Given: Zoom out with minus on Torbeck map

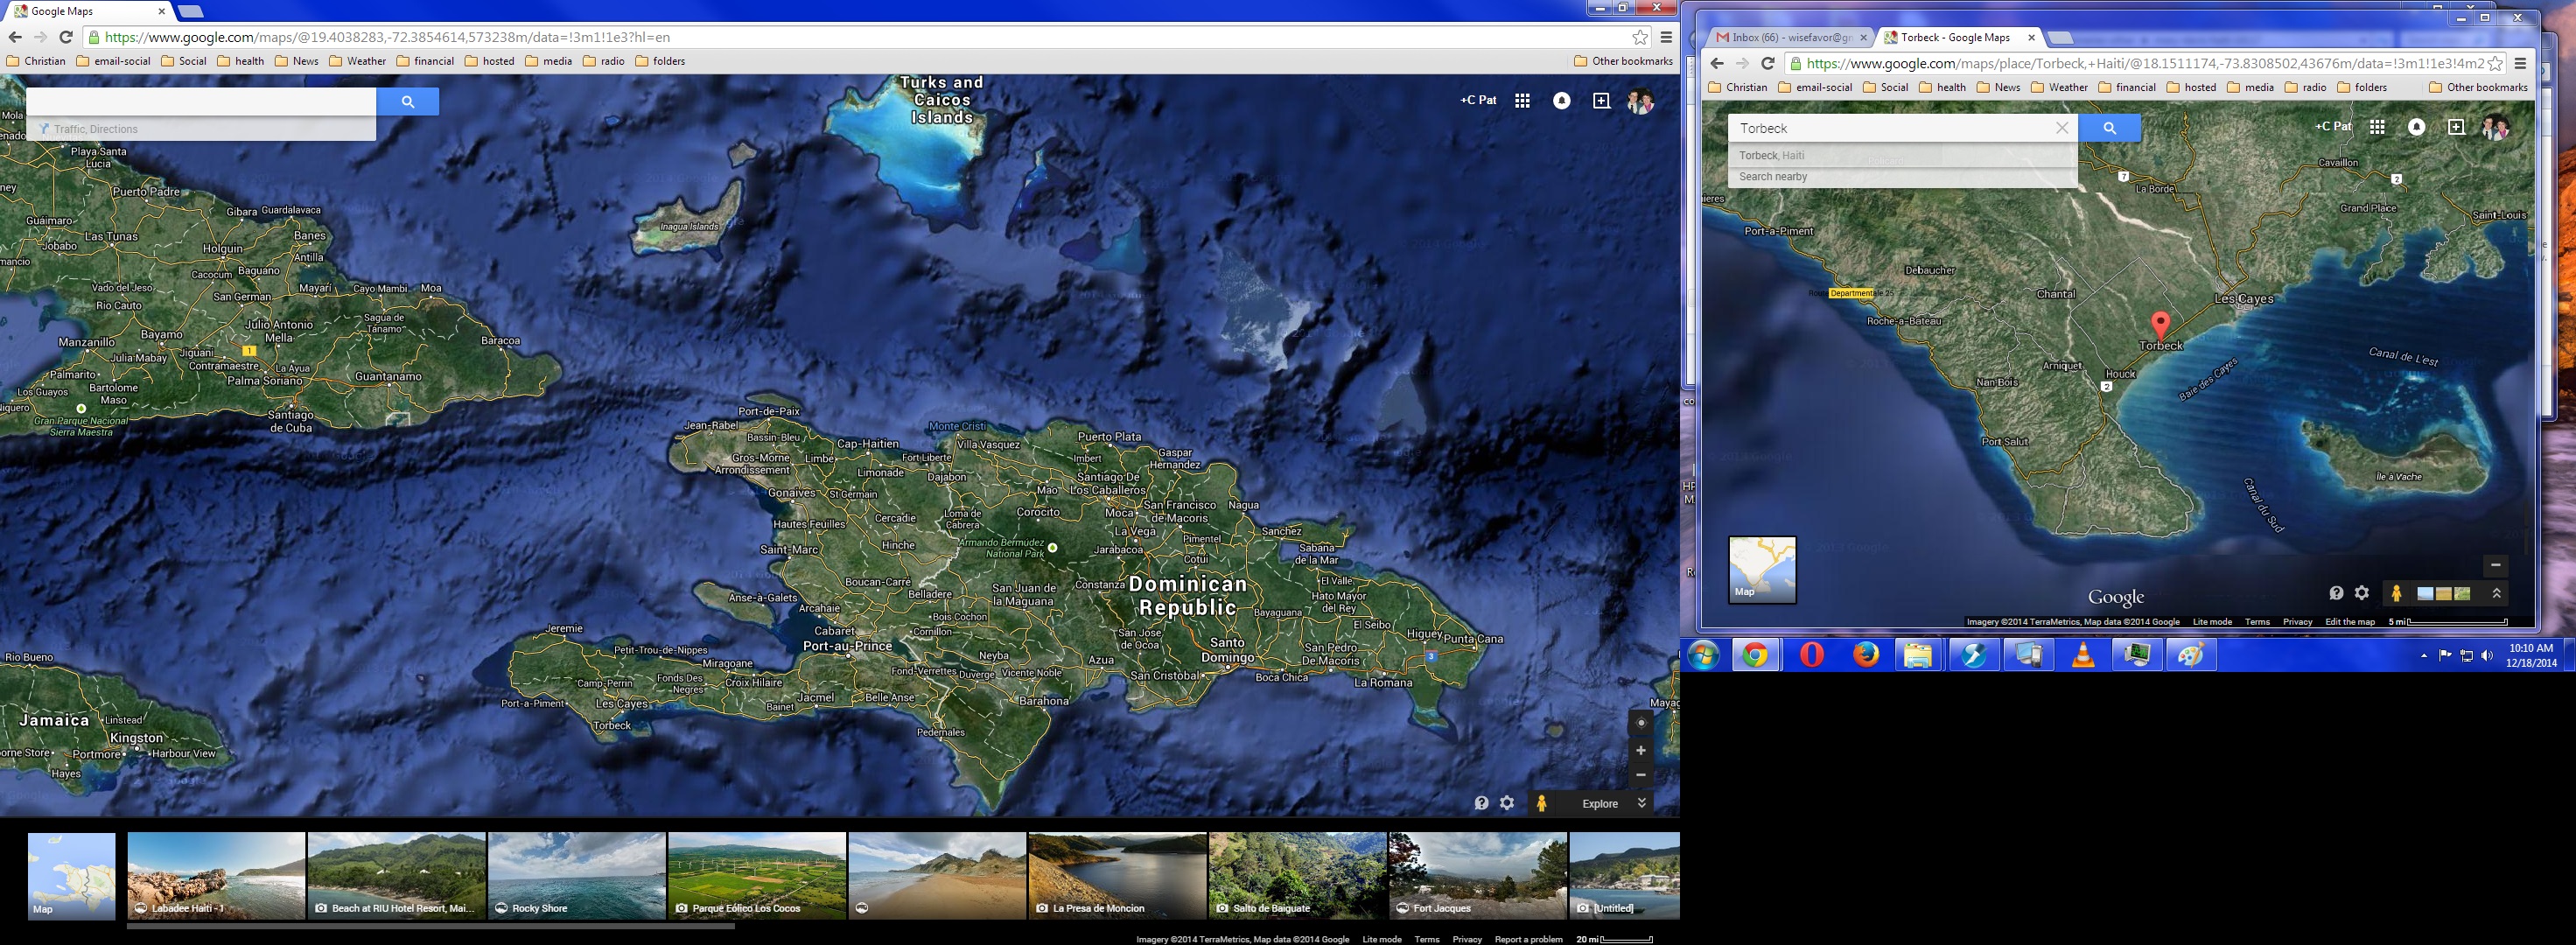Looking at the screenshot, I should tap(2495, 565).
